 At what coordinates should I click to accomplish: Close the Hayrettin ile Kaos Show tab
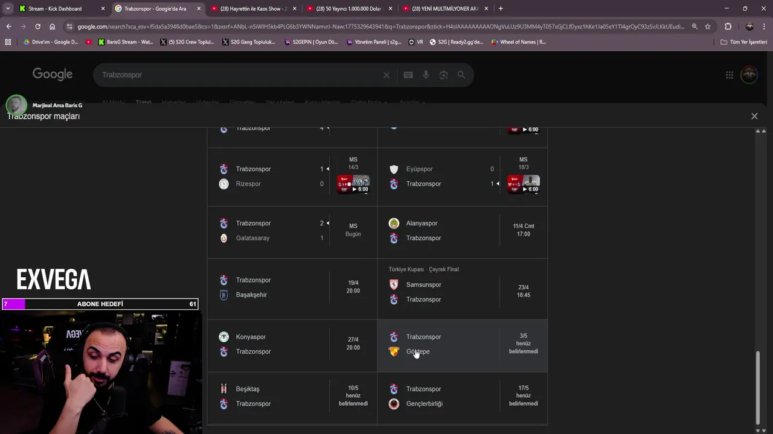click(294, 8)
